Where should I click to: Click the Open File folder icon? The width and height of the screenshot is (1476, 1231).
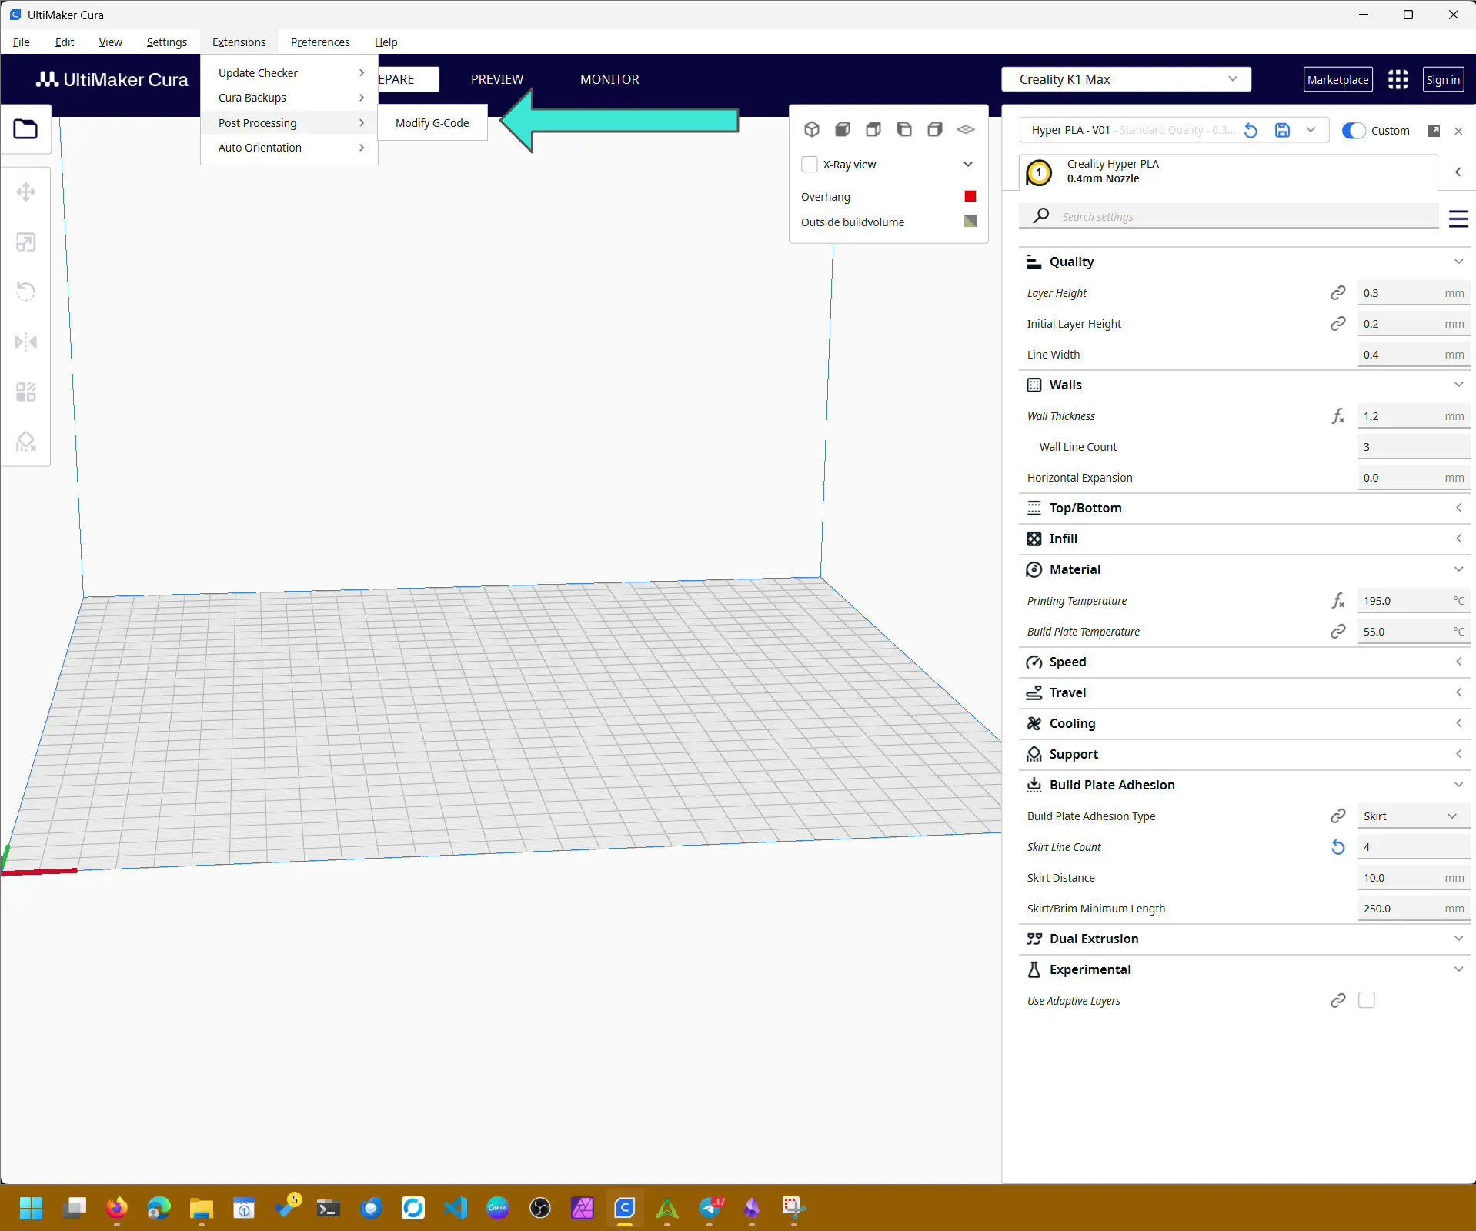point(25,129)
